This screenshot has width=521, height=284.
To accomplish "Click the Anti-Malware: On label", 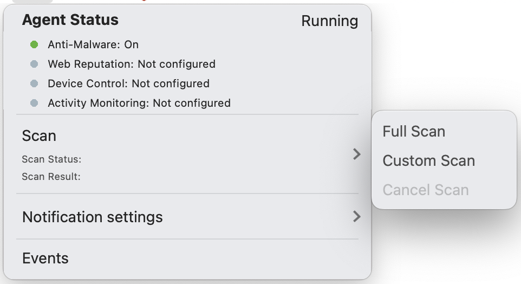I will pos(93,44).
